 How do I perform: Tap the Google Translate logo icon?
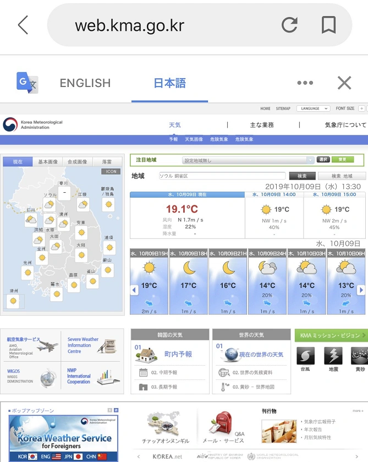pos(27,83)
